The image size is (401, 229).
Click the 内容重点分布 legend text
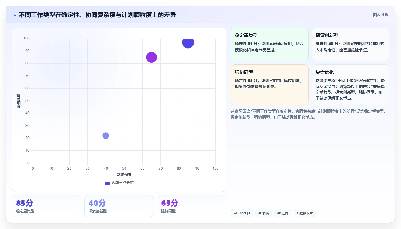(122, 183)
